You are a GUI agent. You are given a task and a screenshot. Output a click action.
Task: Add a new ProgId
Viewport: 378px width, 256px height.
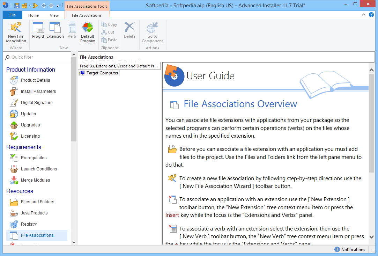pyautogui.click(x=38, y=30)
